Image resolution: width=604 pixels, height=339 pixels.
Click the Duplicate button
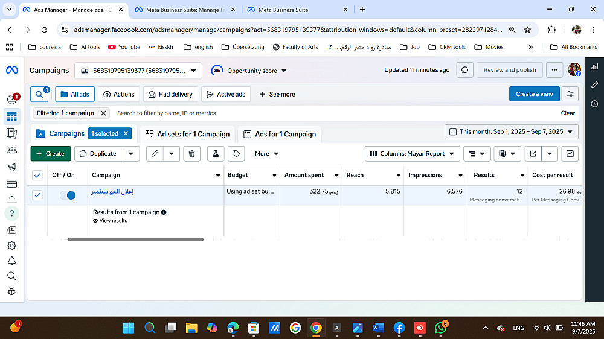(x=98, y=154)
